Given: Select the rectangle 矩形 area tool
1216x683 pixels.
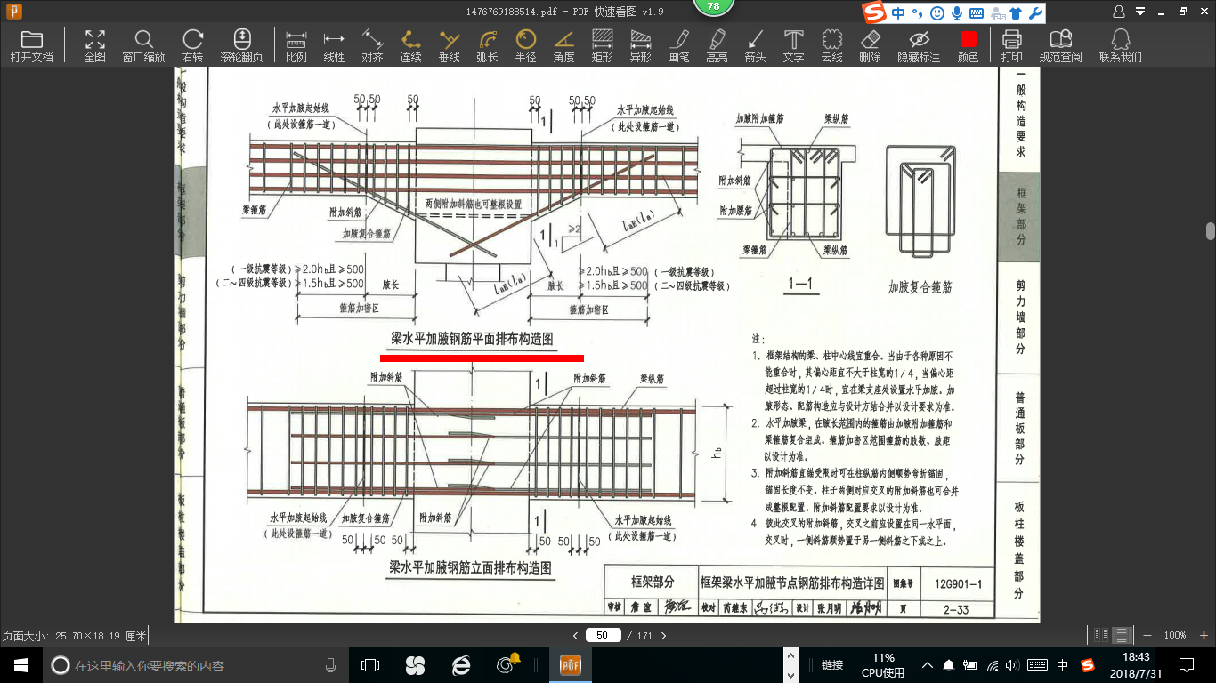Looking at the screenshot, I should (x=602, y=46).
